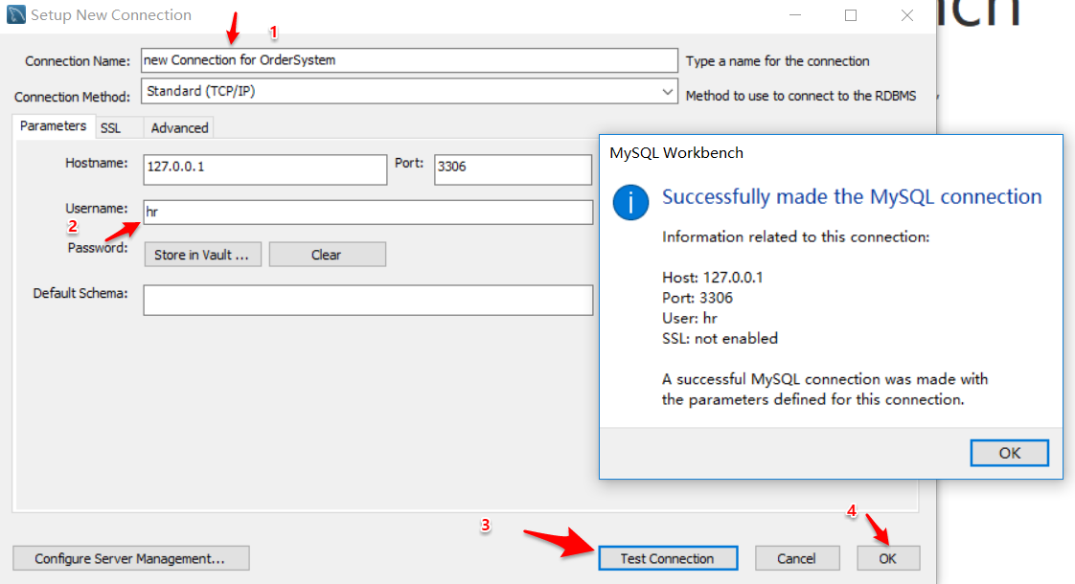Minimize the Setup New Connection window
The width and height of the screenshot is (1075, 584).
click(795, 15)
